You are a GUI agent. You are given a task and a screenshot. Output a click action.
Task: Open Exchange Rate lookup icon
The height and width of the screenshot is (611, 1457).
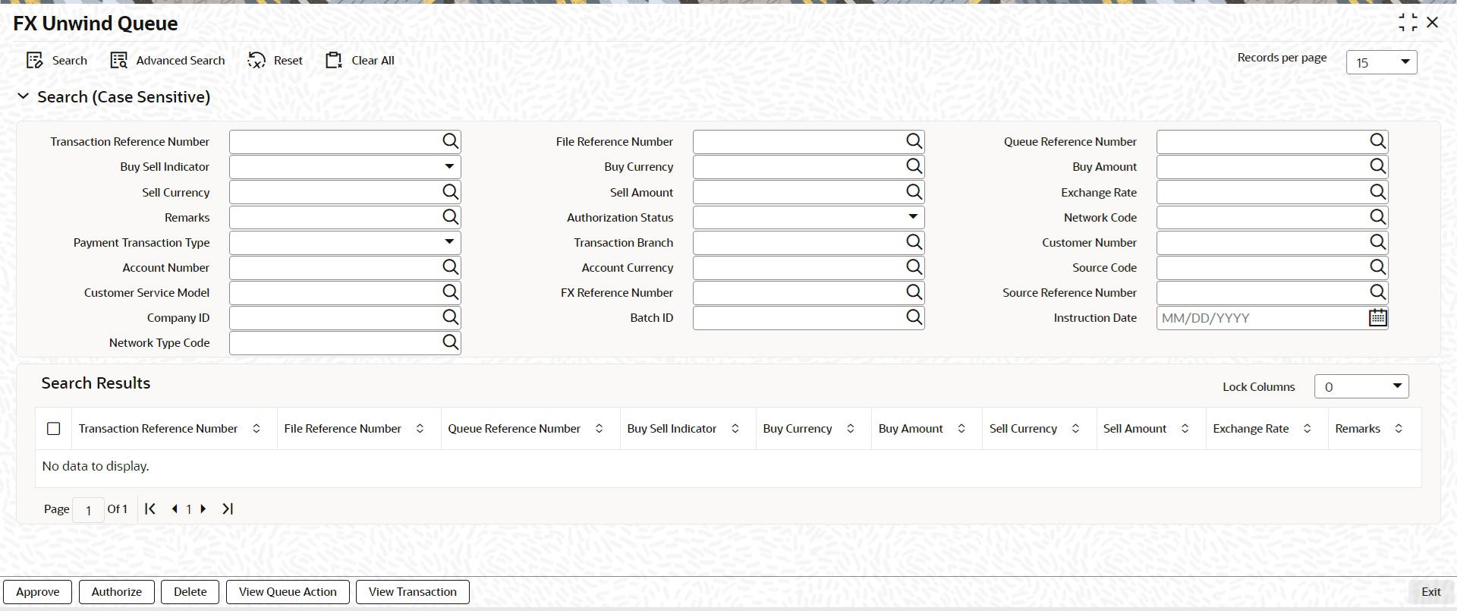(x=1378, y=192)
